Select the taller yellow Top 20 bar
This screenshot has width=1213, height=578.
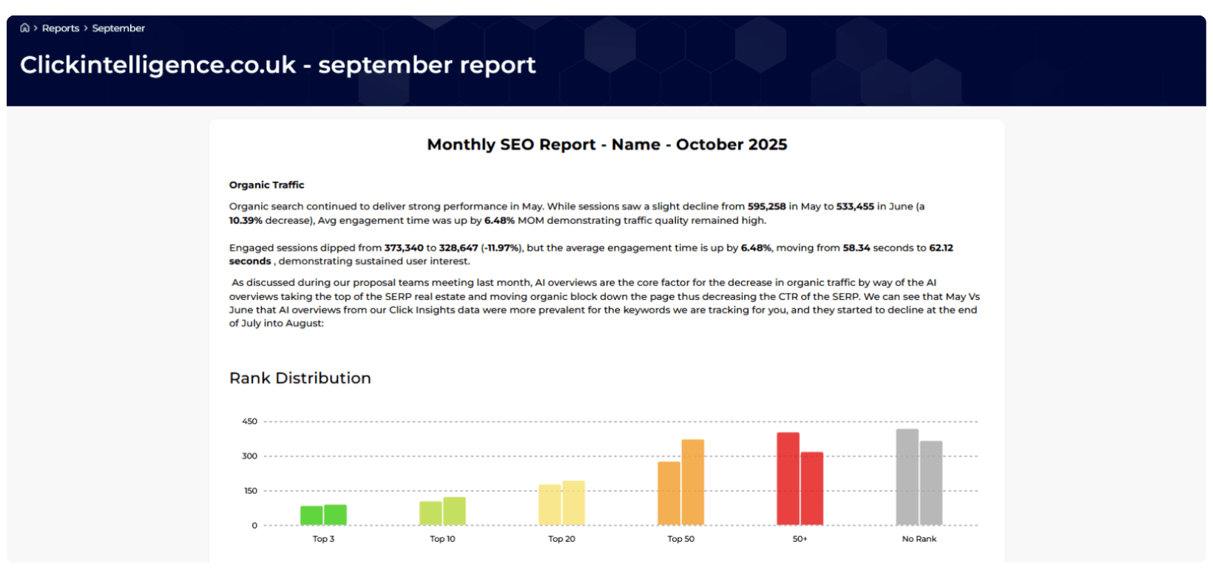[x=574, y=503]
